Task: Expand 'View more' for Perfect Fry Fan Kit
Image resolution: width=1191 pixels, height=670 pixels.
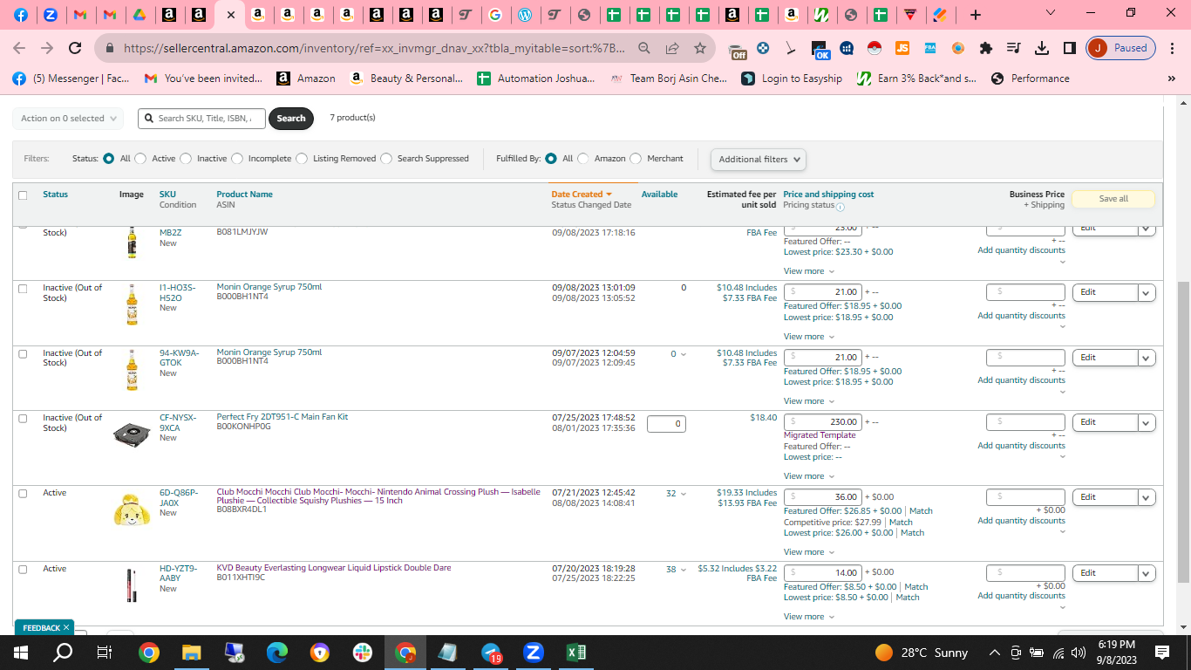Action: (809, 476)
